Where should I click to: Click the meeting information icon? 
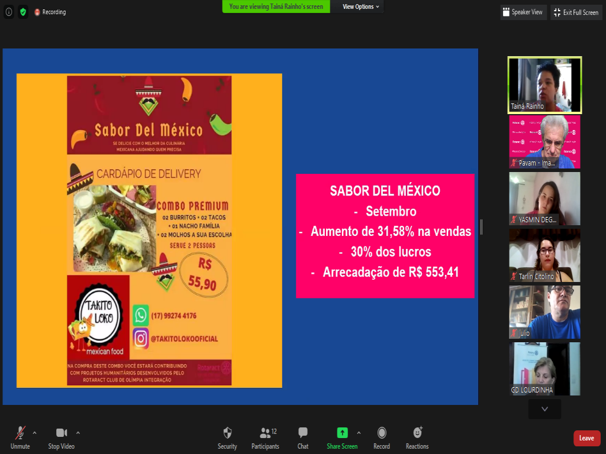point(9,12)
